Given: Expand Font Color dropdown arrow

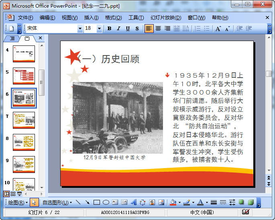Looking at the screenshot, I should click(x=207, y=202).
